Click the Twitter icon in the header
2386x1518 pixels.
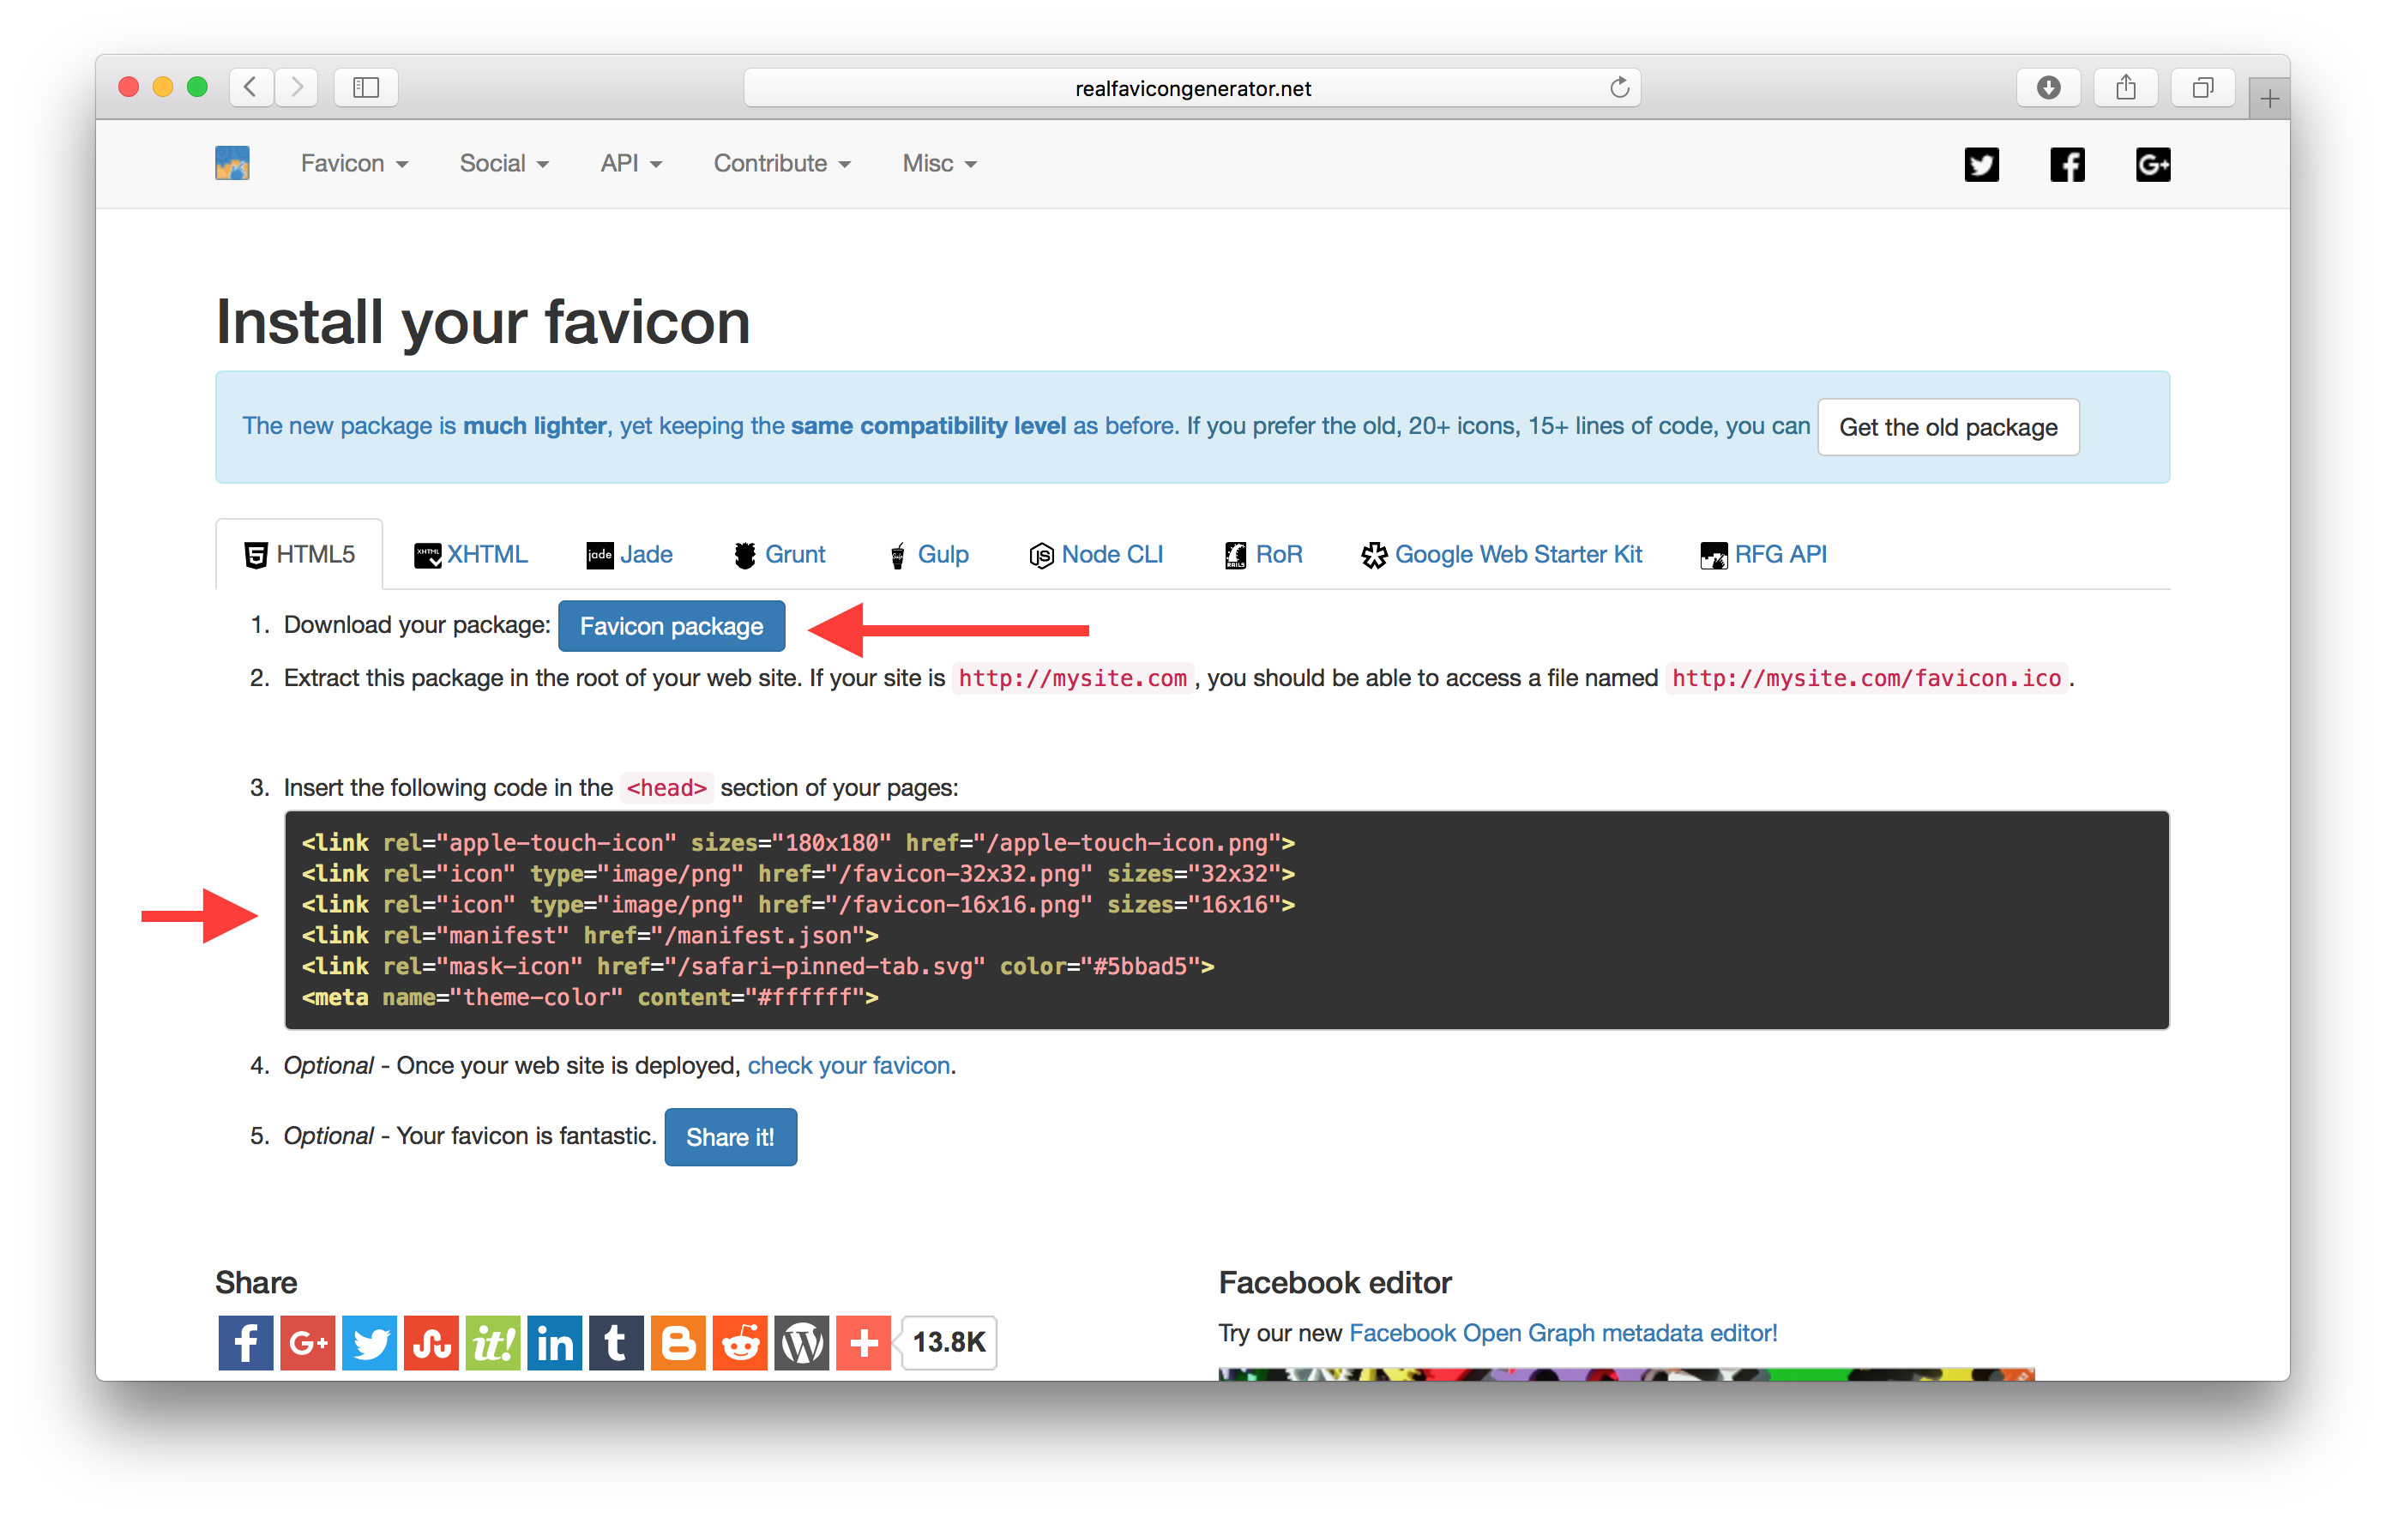(1983, 166)
